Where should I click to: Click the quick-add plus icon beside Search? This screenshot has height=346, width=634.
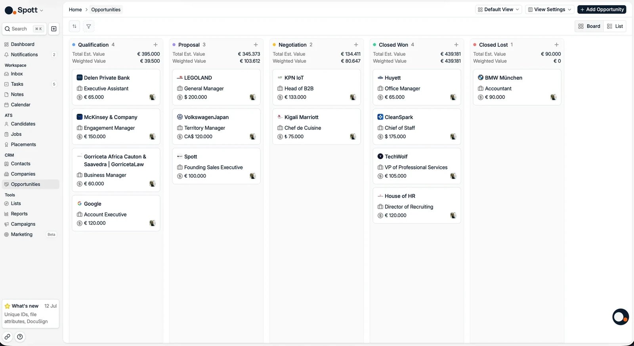click(x=54, y=29)
